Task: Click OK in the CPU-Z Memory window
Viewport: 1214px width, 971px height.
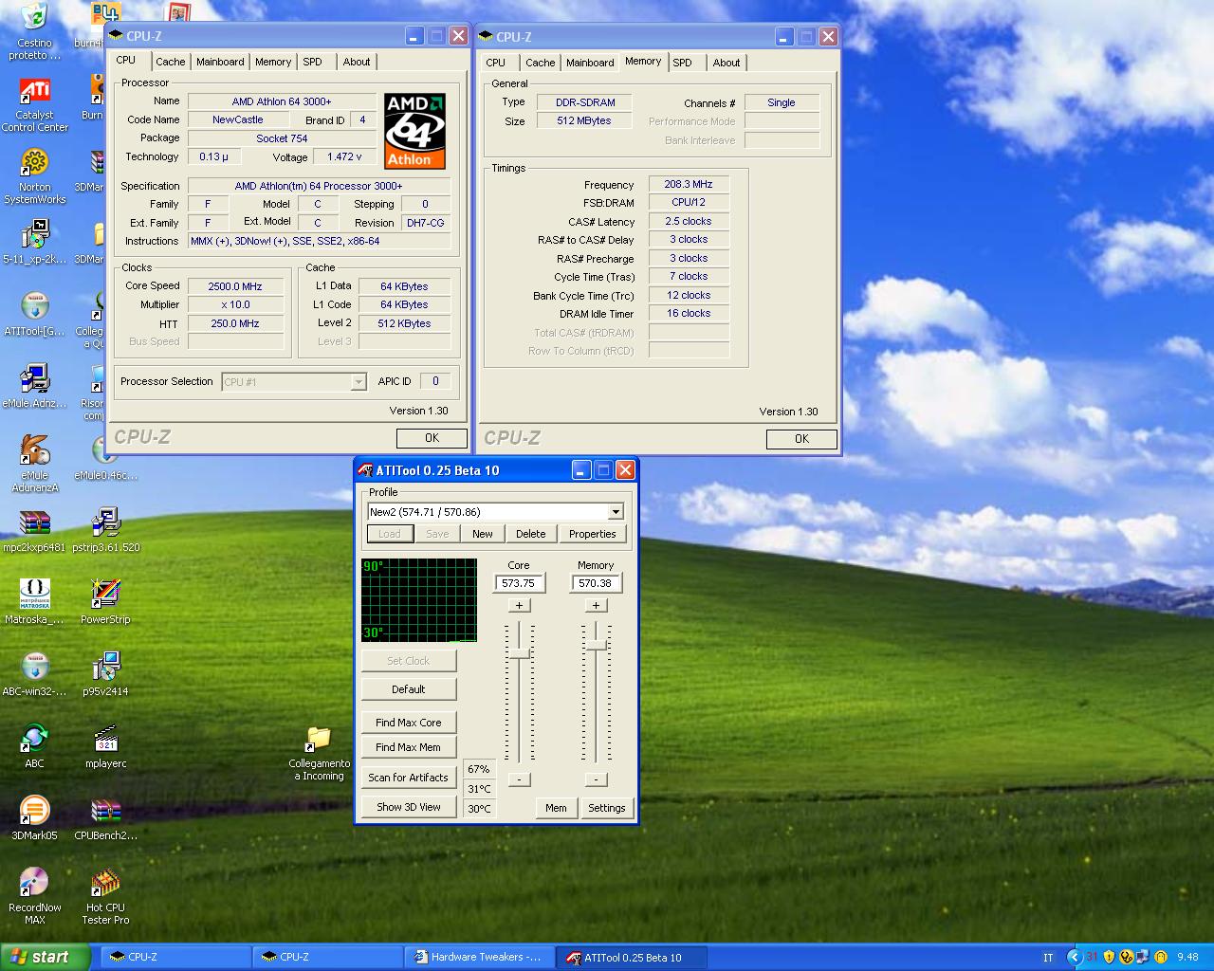Action: click(x=801, y=439)
